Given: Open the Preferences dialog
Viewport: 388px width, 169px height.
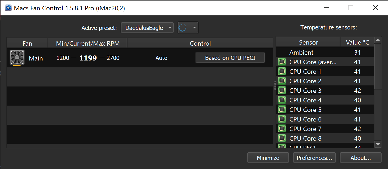Looking at the screenshot, I should tap(314, 158).
